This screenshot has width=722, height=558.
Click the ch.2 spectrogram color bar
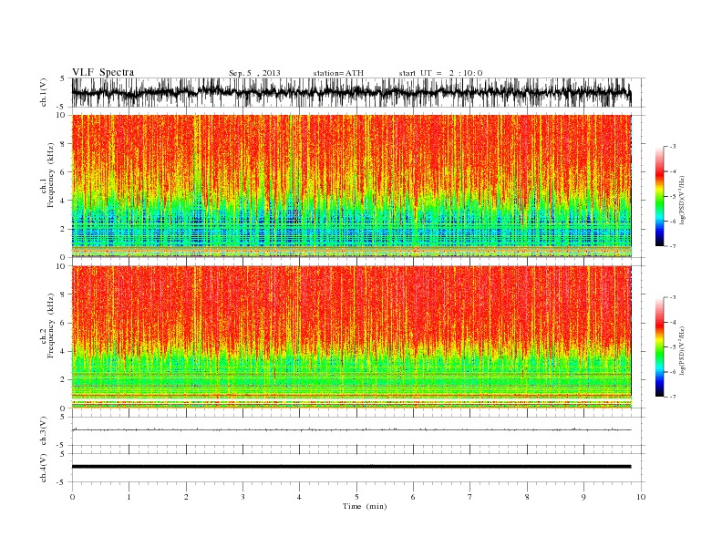pos(659,347)
